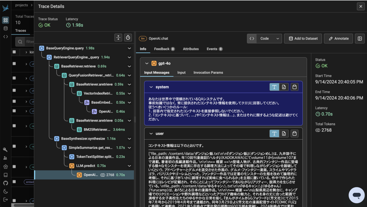Collapse the BaseSynthesizer.synthesize span chevron
Viewport: 367px width, 207px height.
point(129,139)
